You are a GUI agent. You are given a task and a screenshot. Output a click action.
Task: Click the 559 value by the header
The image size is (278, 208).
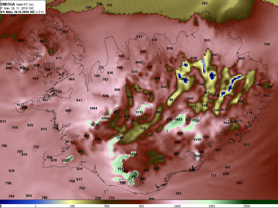13,16
